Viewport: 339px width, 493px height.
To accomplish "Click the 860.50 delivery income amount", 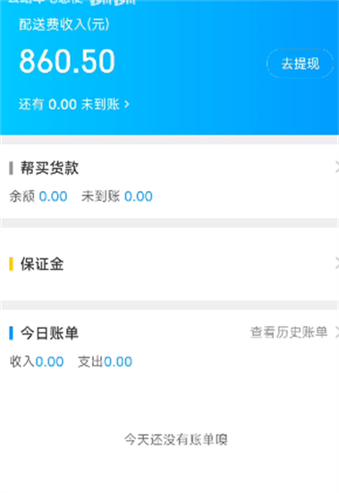I will coord(67,61).
